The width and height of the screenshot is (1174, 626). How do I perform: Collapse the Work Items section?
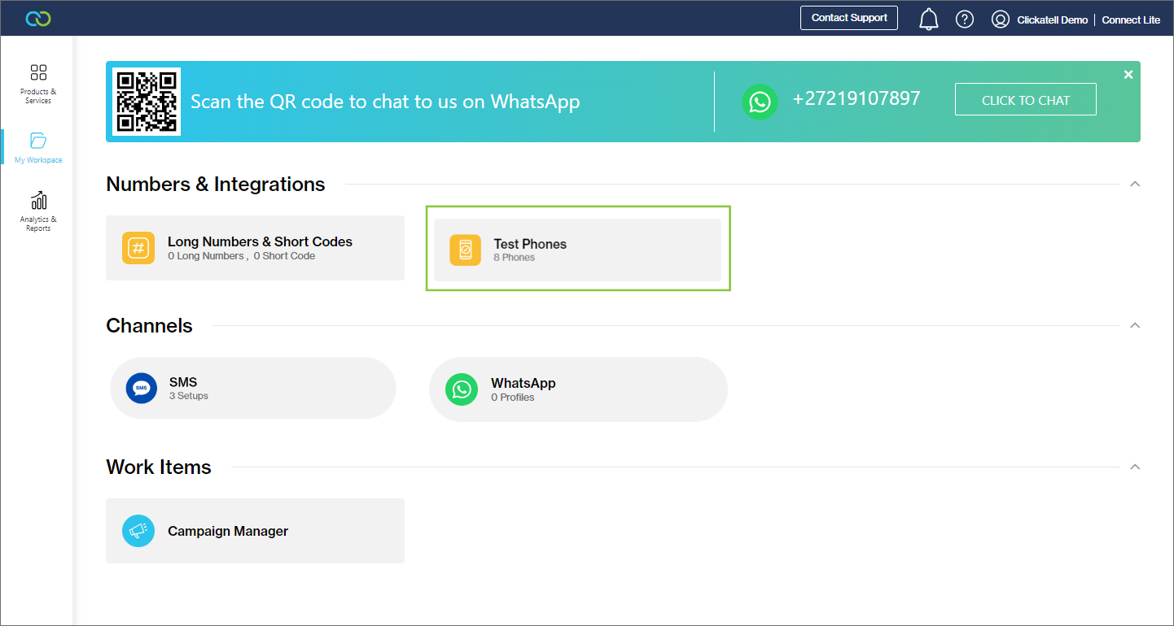1135,467
